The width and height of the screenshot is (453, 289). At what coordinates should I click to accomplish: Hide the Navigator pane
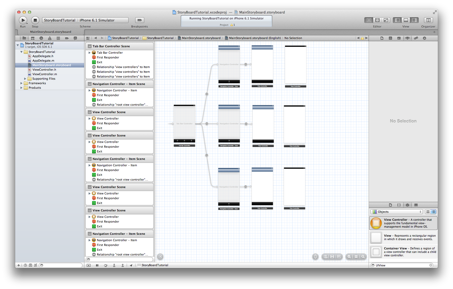(x=397, y=20)
